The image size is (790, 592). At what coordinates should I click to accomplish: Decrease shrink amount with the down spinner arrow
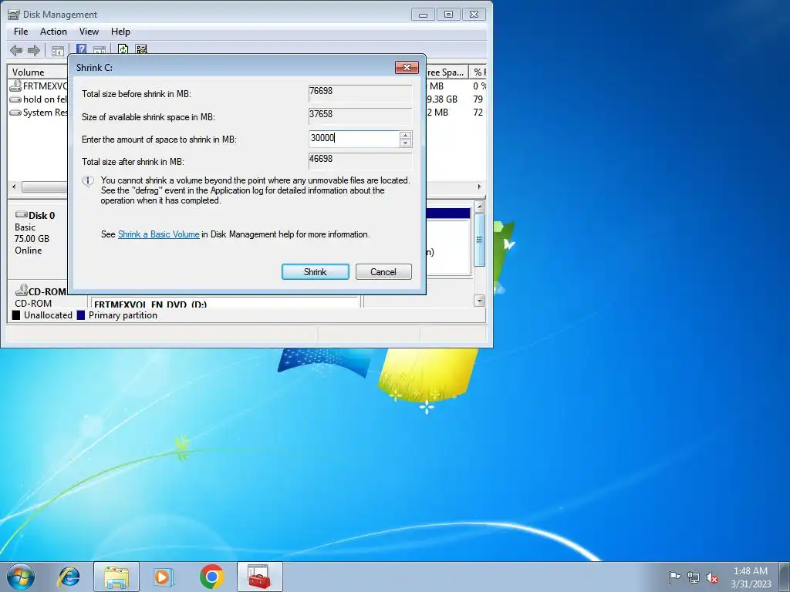coord(405,143)
